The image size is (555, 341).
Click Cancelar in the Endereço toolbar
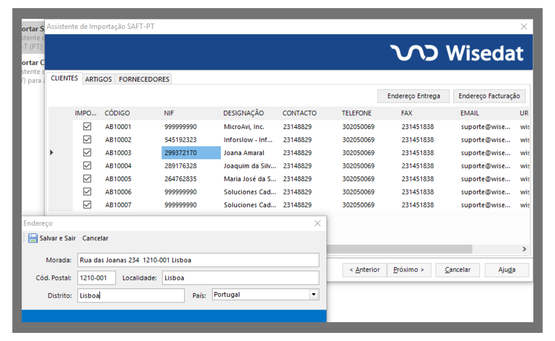[95, 238]
